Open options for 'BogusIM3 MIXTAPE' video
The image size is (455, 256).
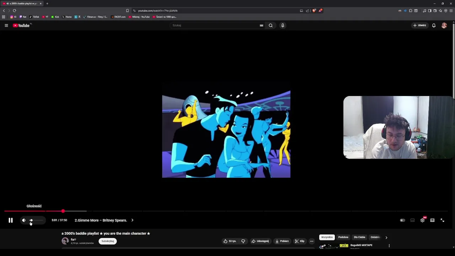[389, 246]
